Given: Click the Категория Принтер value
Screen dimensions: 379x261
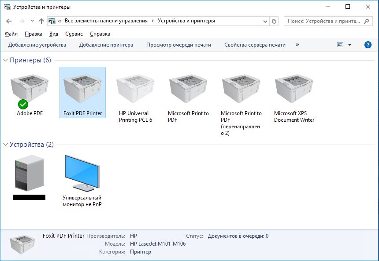Looking at the screenshot, I should point(141,252).
